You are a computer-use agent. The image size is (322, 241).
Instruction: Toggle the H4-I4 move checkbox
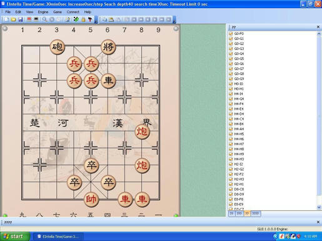[x=231, y=94]
